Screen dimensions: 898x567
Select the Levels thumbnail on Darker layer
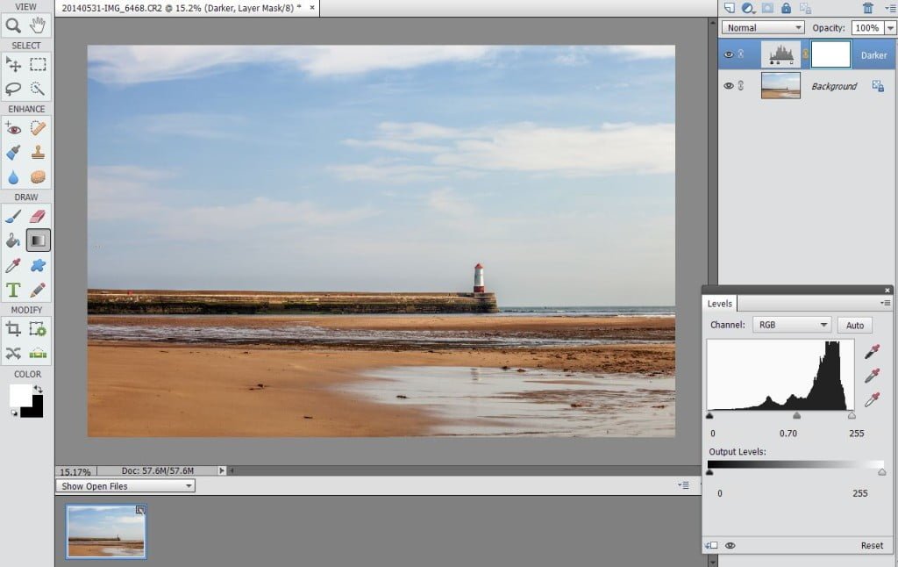[x=780, y=54]
